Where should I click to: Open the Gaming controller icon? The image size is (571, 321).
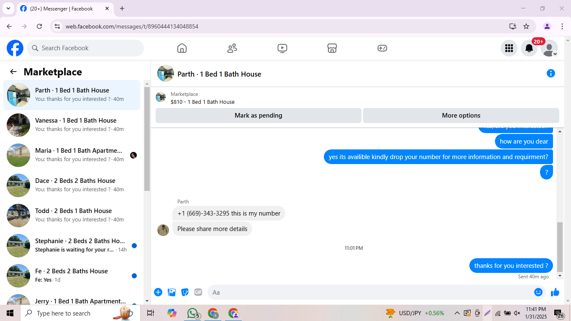pyautogui.click(x=382, y=48)
